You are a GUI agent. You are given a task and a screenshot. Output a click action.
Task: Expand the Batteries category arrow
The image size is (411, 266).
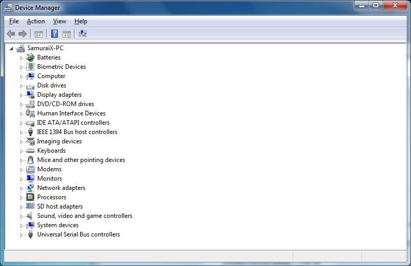(22, 58)
